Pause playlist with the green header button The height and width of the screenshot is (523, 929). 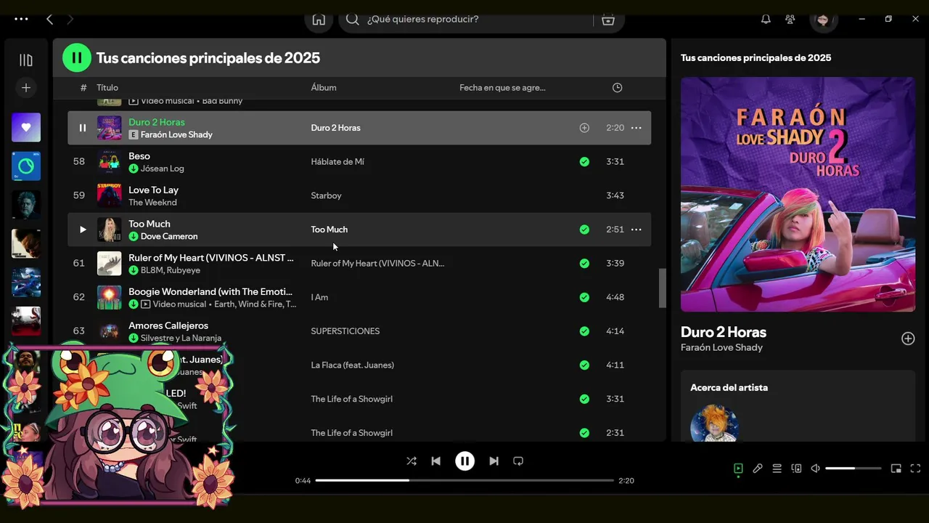click(x=77, y=57)
